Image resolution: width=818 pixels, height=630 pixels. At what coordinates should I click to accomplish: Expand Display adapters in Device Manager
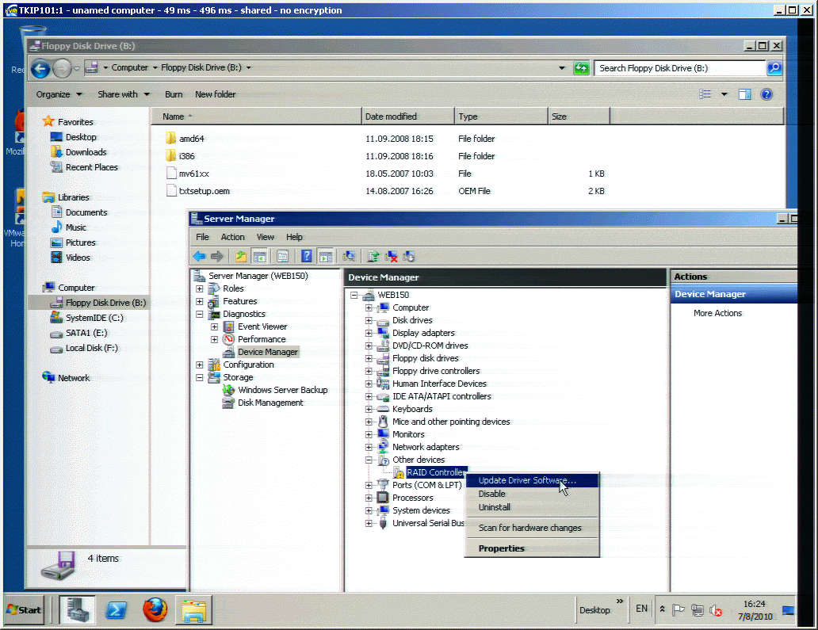(x=369, y=334)
